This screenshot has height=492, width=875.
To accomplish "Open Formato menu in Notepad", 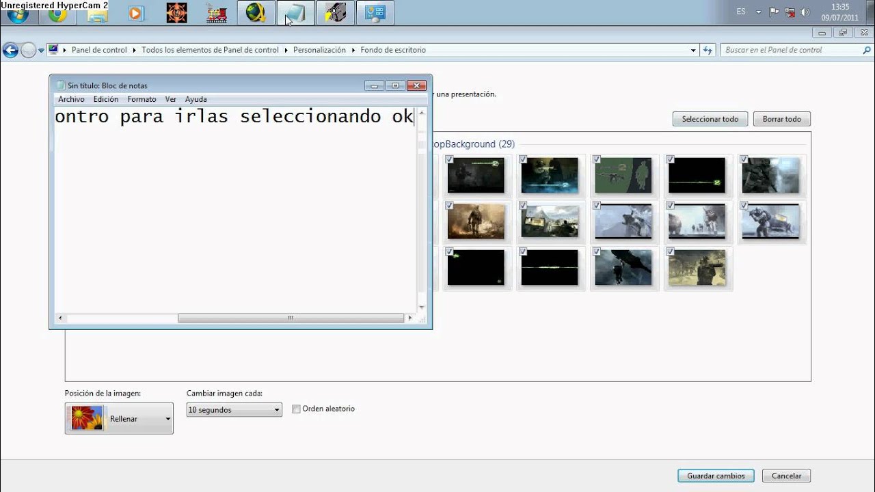I will click(142, 99).
